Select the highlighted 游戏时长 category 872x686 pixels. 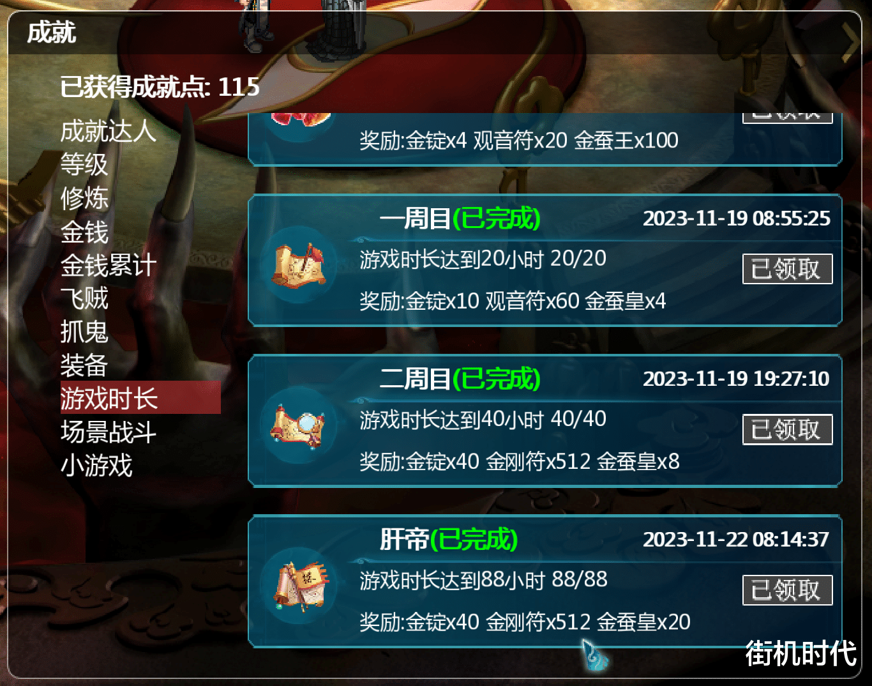point(140,398)
